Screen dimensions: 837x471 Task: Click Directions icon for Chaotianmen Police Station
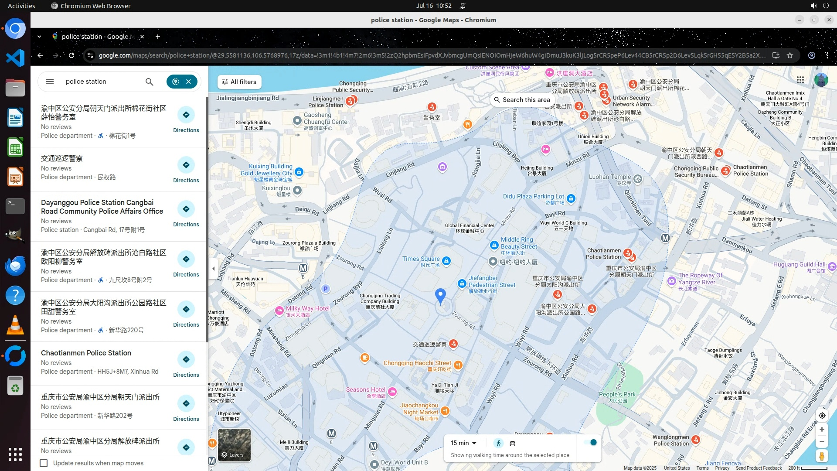(186, 359)
